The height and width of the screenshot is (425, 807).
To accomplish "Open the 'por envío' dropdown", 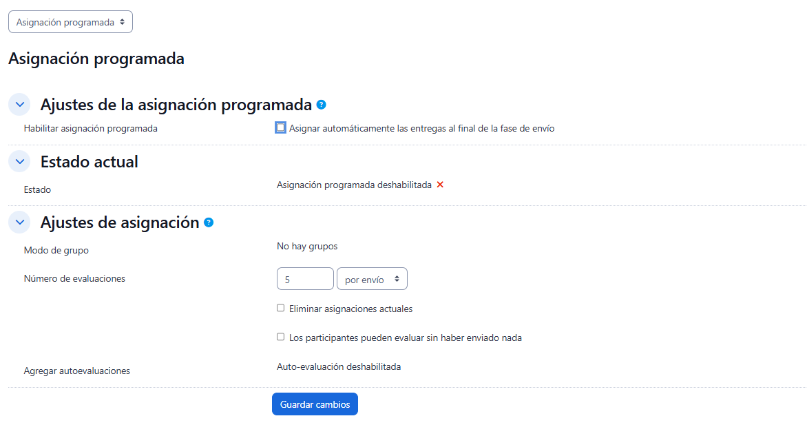I will 372,279.
